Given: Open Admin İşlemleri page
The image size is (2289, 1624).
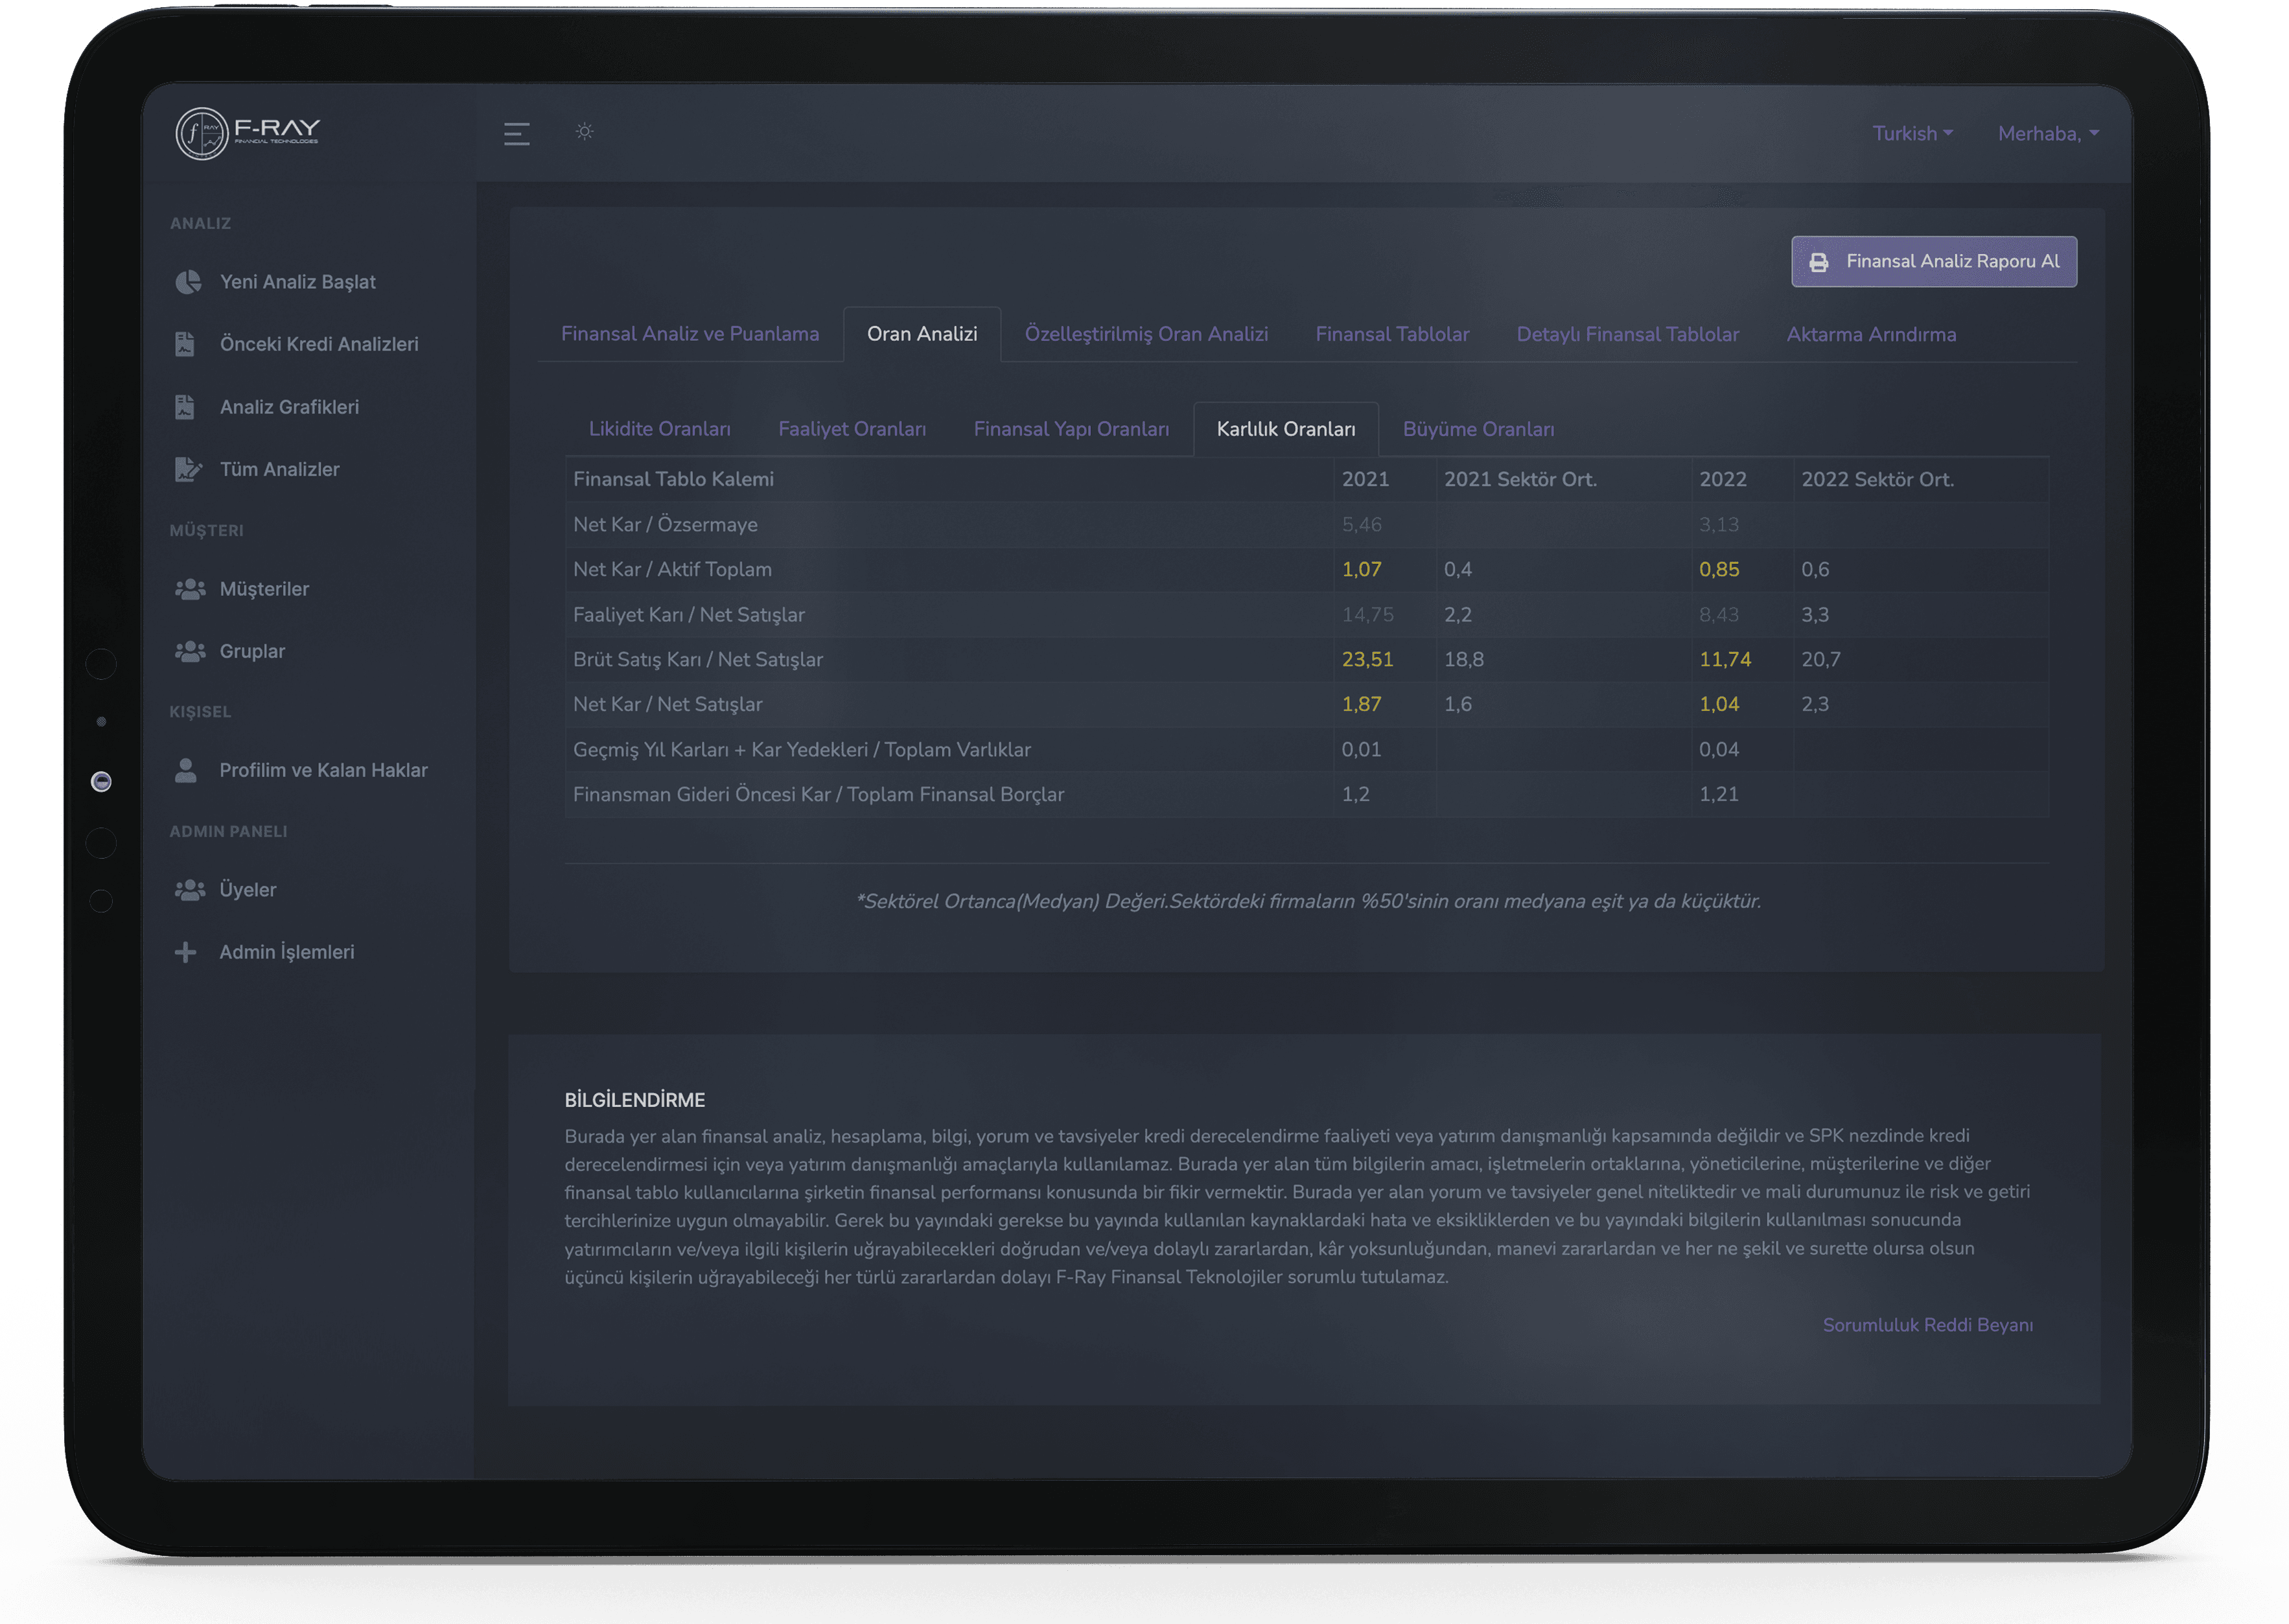Looking at the screenshot, I should [x=286, y=952].
